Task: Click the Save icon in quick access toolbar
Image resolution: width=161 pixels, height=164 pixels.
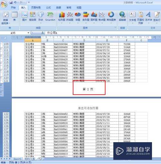Action: coord(11,2)
